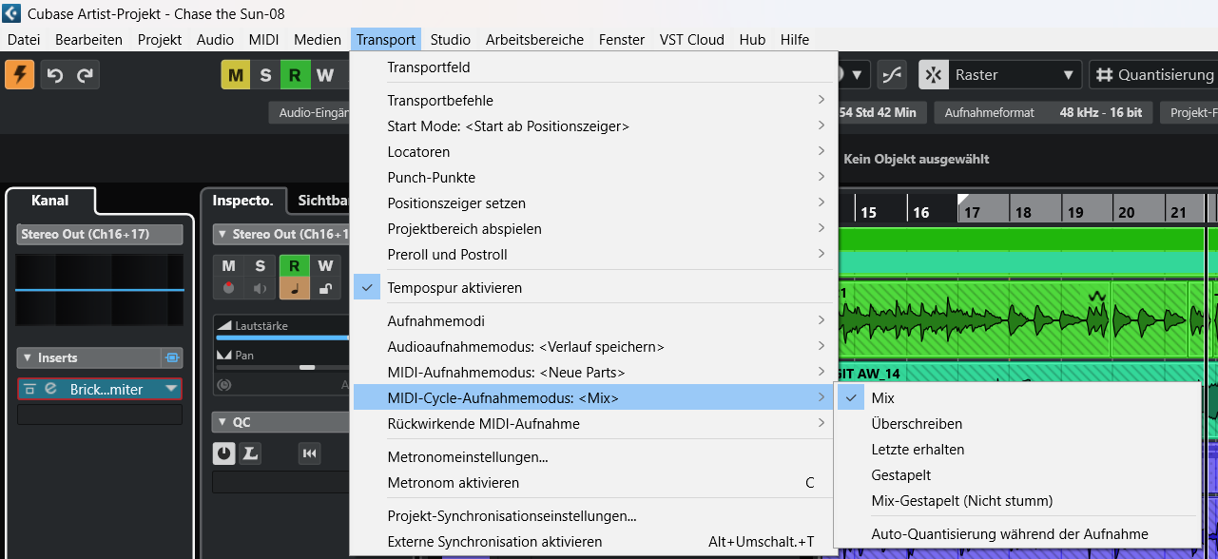Viewport: 1218px width, 559px height.
Task: Open the Datei menu
Action: (24, 39)
